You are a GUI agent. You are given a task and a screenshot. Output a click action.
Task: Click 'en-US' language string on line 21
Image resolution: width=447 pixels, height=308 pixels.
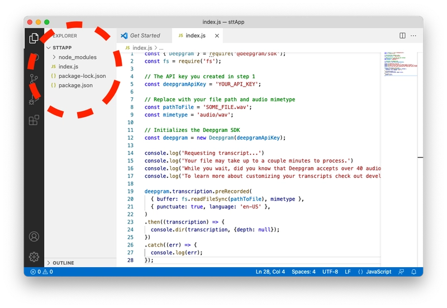(x=250, y=207)
